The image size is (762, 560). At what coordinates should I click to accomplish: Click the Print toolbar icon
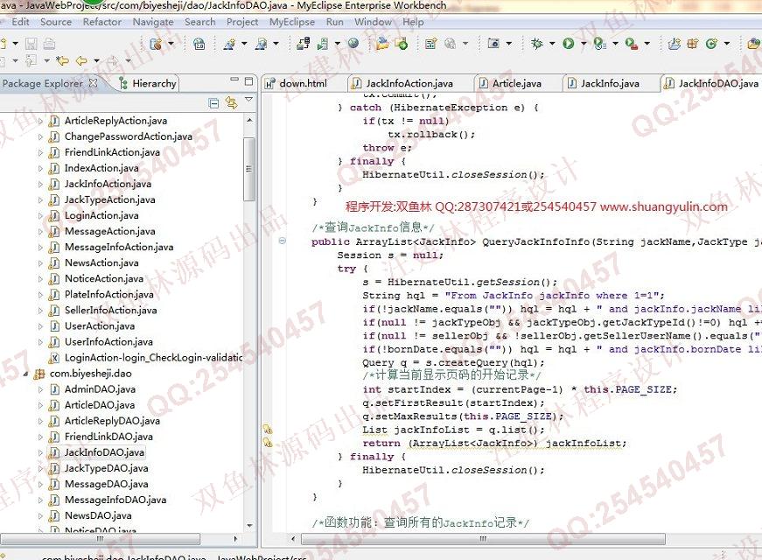click(x=49, y=44)
